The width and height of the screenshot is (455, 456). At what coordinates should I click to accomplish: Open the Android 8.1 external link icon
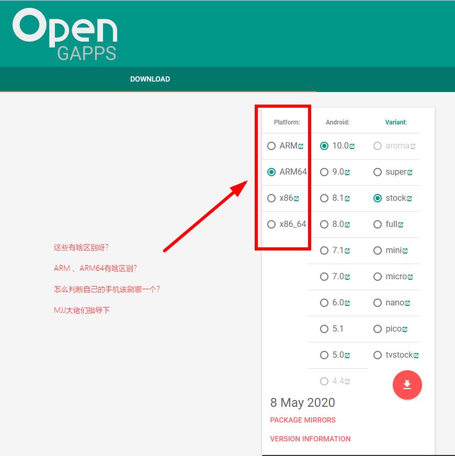[347, 199]
